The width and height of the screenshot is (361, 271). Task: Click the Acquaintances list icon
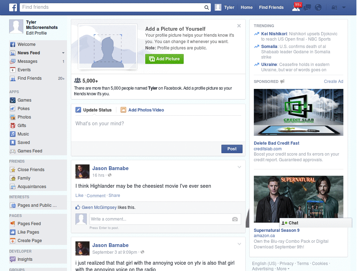(x=13, y=187)
